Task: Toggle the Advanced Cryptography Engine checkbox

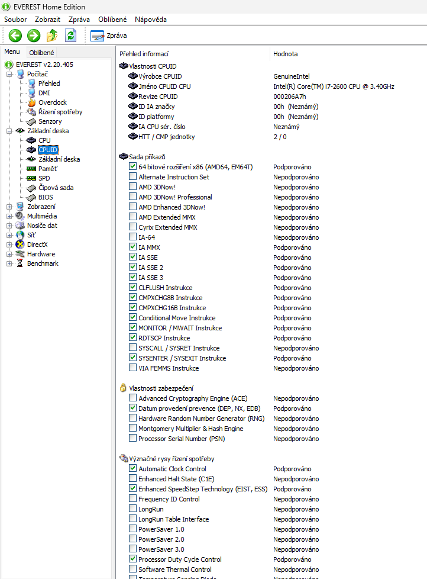Action: 132,398
